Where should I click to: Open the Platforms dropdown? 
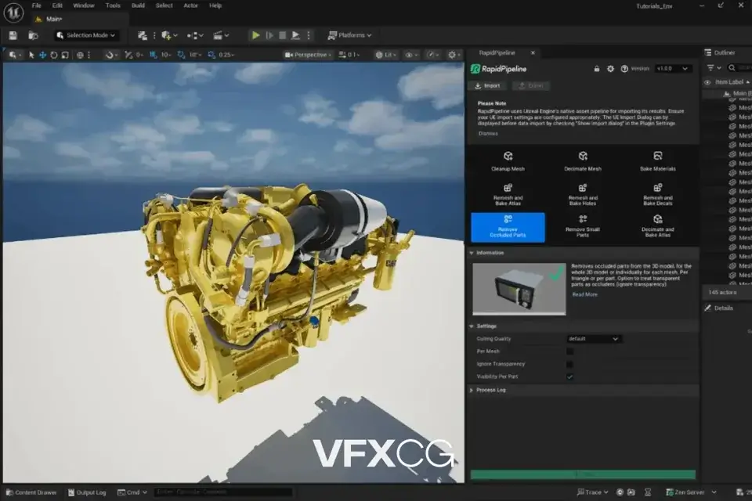tap(349, 35)
